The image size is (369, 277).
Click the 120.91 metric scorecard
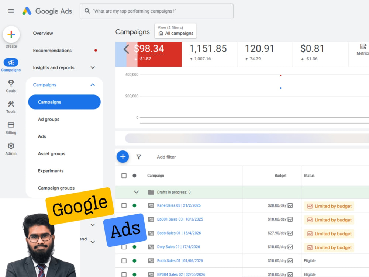(x=265, y=54)
